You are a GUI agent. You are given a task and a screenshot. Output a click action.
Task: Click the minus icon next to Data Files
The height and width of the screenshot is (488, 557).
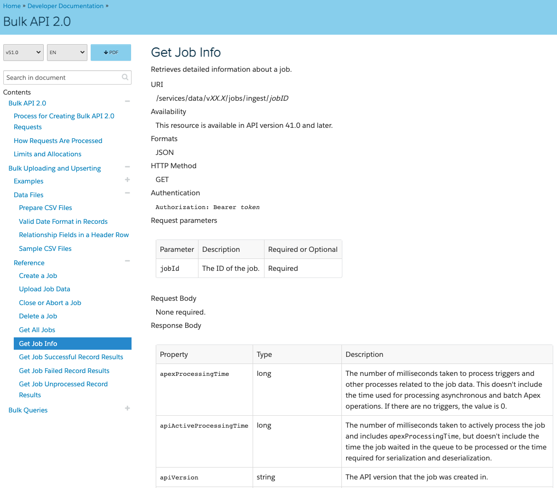tap(127, 193)
